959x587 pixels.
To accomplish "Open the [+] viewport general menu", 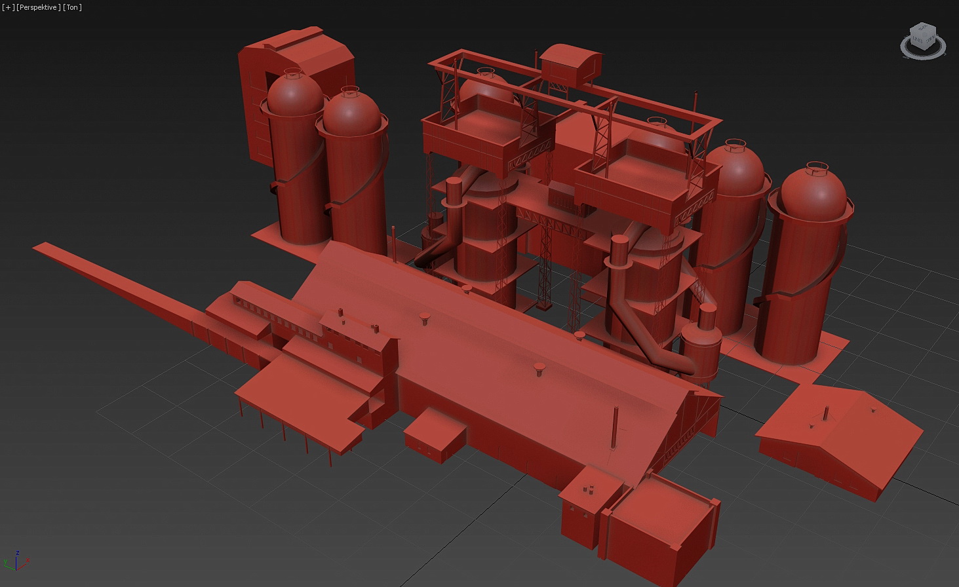I will [x=8, y=7].
